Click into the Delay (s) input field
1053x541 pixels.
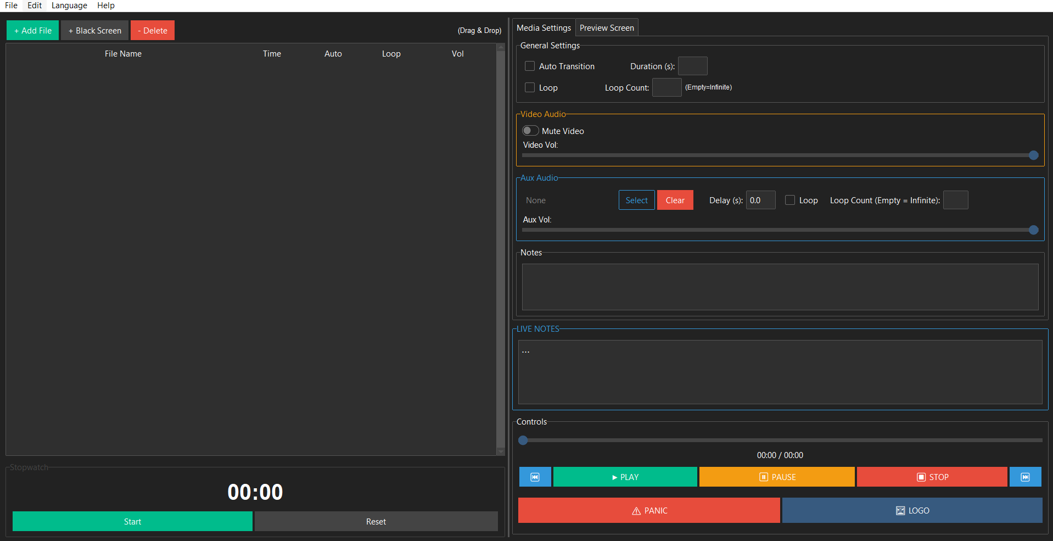pos(760,200)
